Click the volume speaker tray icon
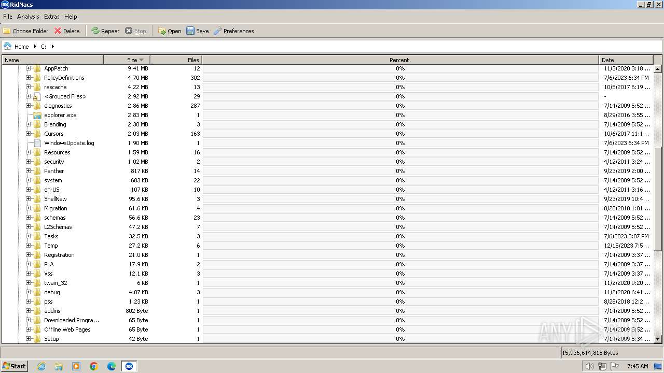 pyautogui.click(x=589, y=366)
